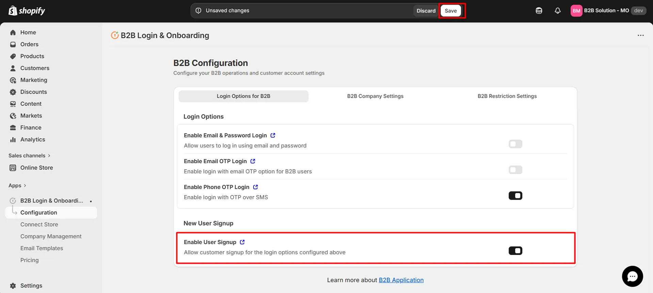Open the Online Store icon
The image size is (653, 293).
(13, 168)
